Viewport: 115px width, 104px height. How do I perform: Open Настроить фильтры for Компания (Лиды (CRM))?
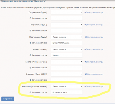pyautogui.click(x=94, y=74)
